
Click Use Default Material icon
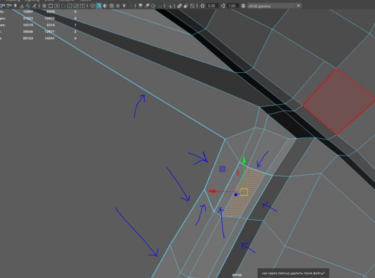coord(105,6)
